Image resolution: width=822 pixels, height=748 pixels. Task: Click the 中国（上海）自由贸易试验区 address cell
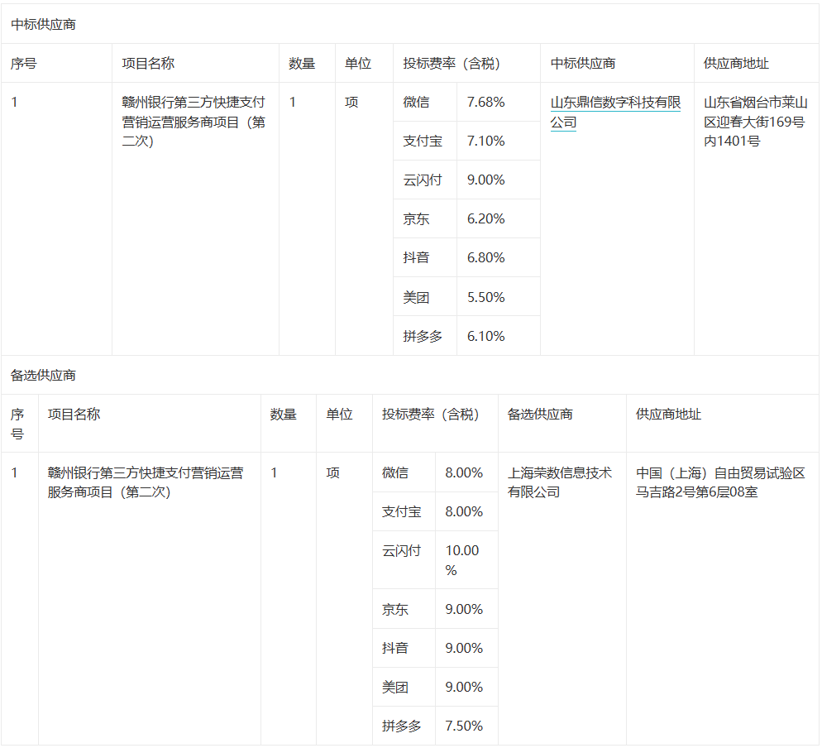720,482
